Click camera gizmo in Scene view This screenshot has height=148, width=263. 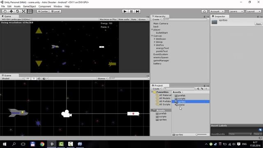[67, 113]
